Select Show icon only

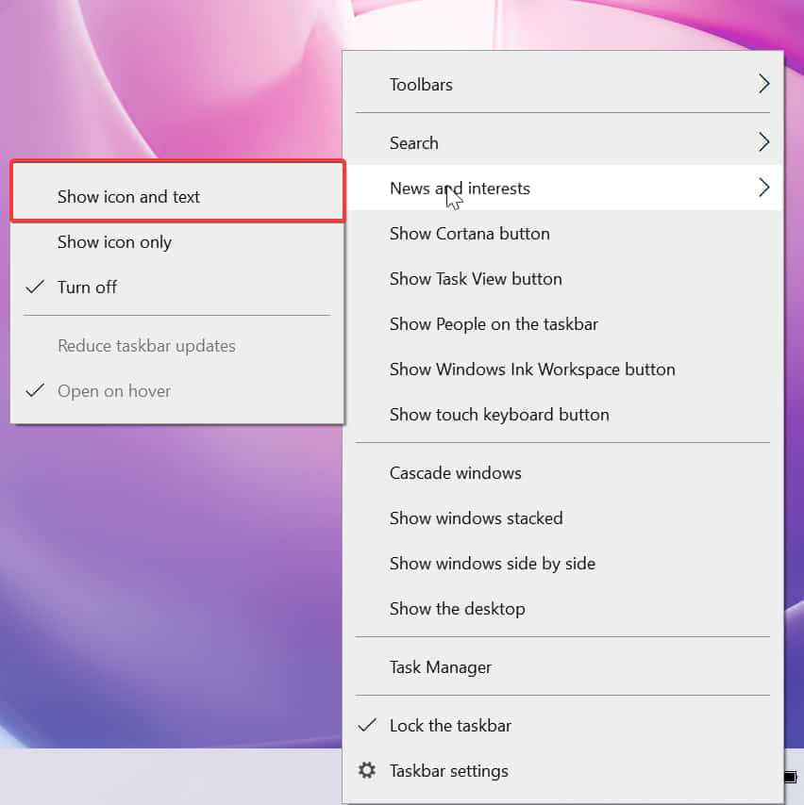(177, 242)
